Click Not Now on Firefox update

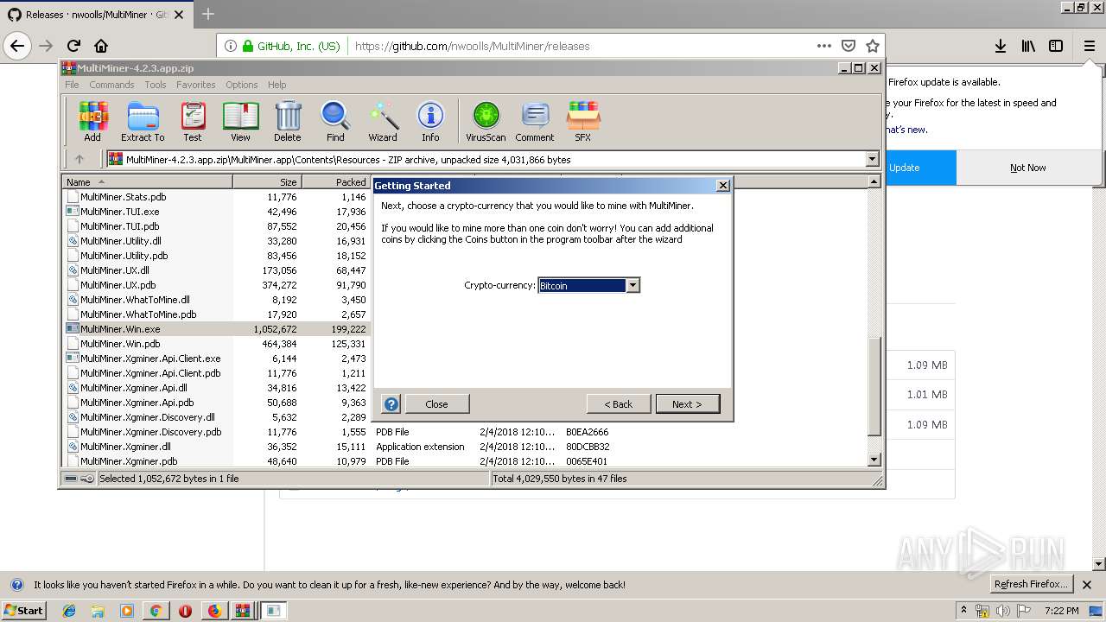(x=1028, y=168)
